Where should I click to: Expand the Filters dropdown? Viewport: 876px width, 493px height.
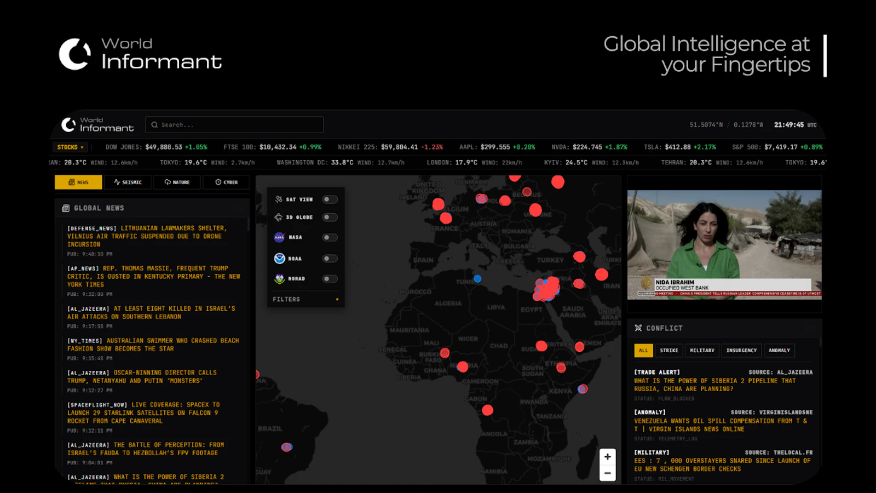click(x=306, y=300)
